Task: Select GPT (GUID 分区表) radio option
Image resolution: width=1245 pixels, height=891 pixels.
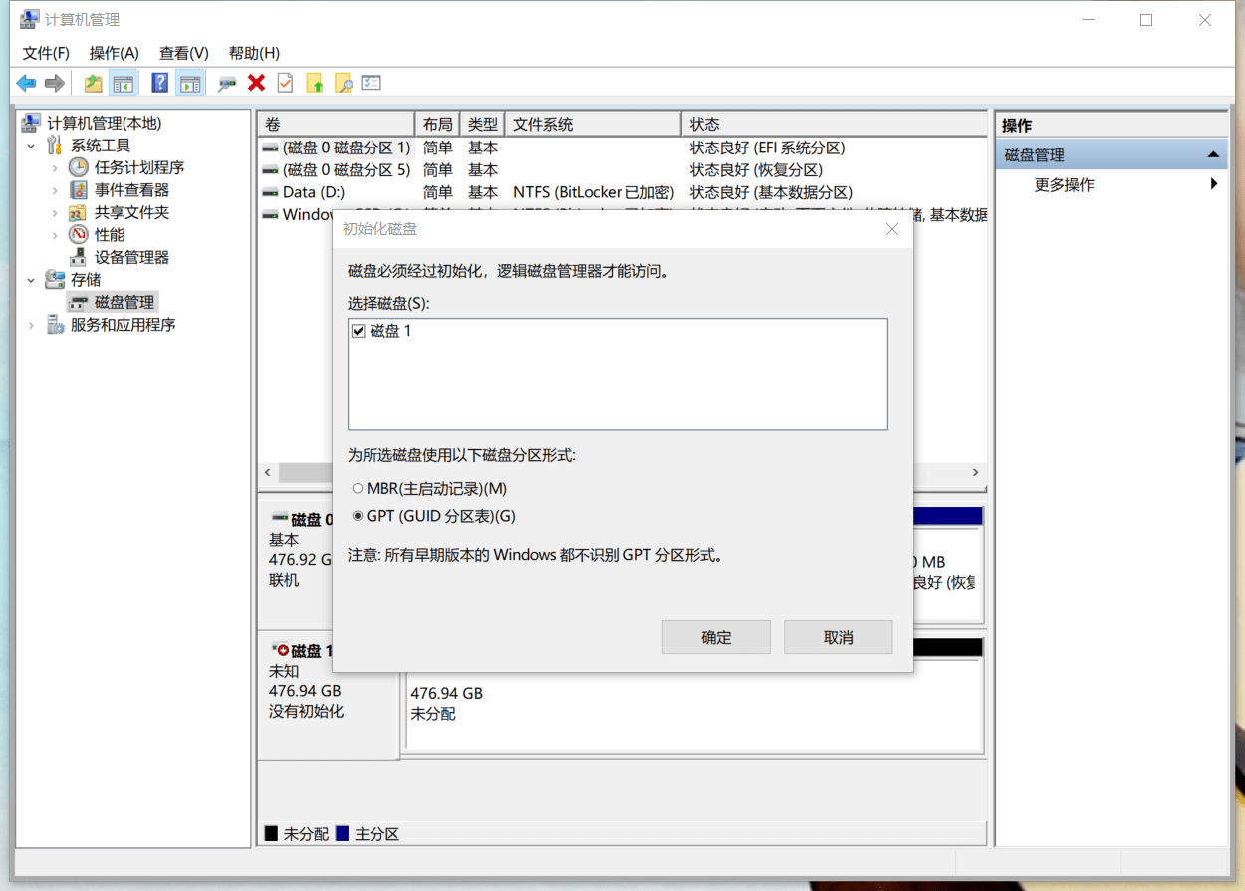Action: click(358, 516)
